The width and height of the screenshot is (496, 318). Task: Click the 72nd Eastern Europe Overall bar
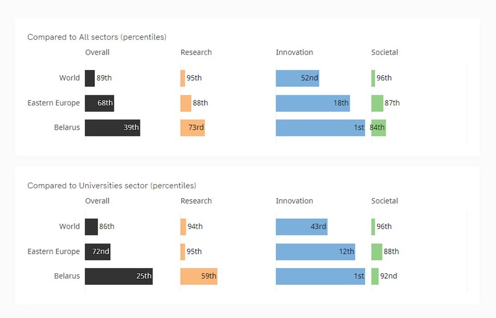pos(97,252)
